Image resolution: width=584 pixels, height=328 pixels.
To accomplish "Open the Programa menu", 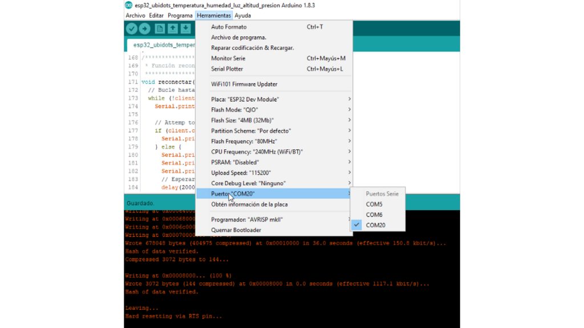I will pos(180,15).
